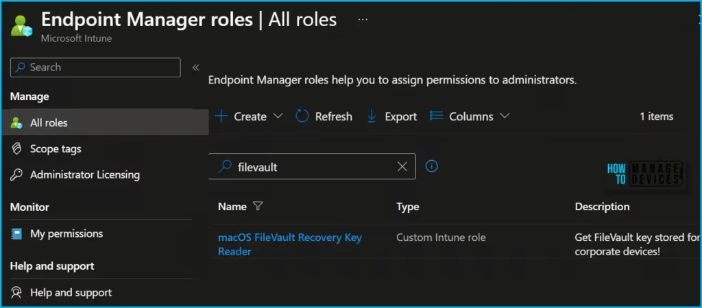The width and height of the screenshot is (702, 308).
Task: Click the All roles sidebar icon
Action: 16,123
